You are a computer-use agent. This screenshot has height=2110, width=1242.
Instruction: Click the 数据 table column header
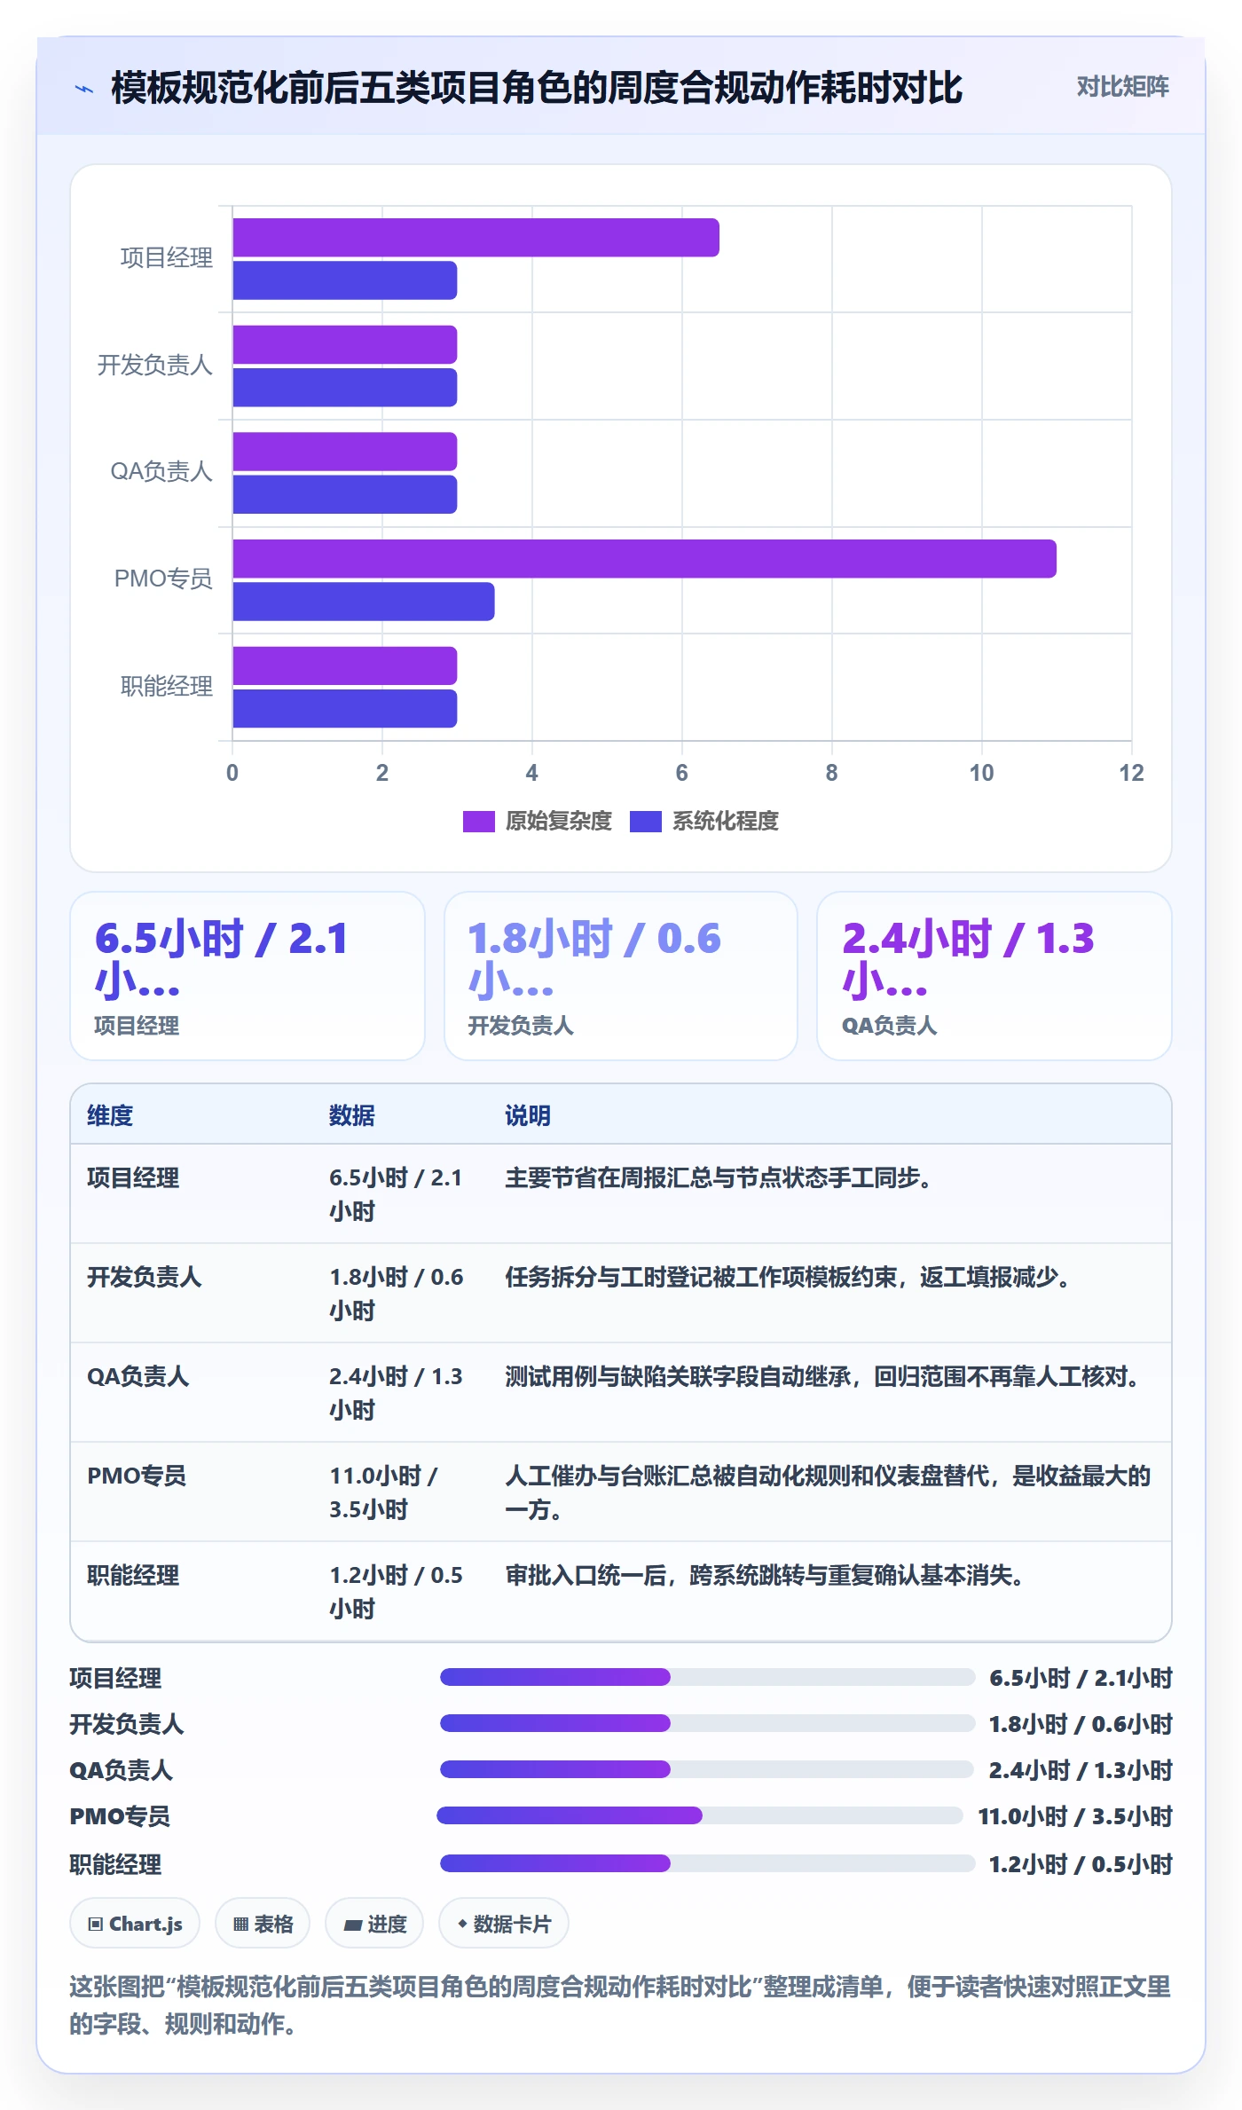tap(352, 1115)
